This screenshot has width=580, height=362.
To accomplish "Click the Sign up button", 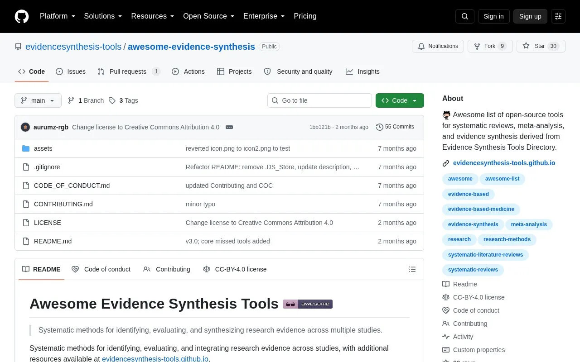I will pos(530,16).
